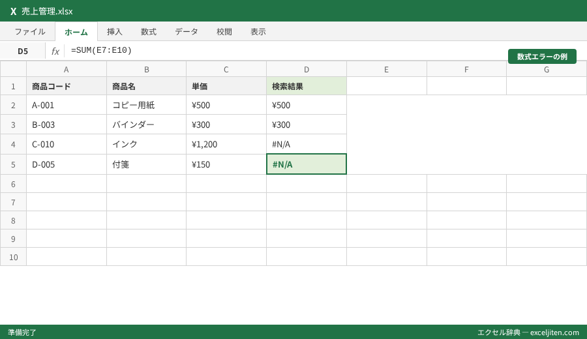Screen dimensions: 587x339
Task: Click the エクセル辞典 — exceljiten.com text
Action: [528, 332]
